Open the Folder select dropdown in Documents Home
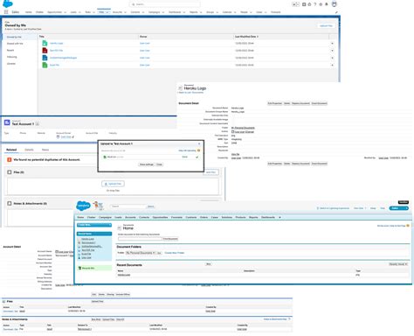Screen dimensions: 414x336 coord(141,253)
